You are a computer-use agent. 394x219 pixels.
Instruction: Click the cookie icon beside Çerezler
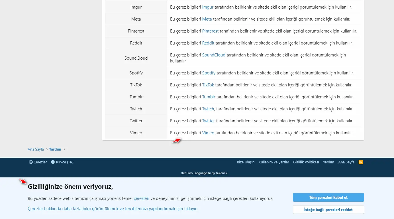point(31,162)
